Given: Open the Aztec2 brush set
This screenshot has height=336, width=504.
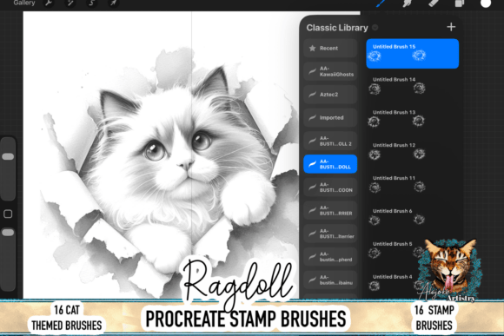Looking at the screenshot, I should click(330, 95).
